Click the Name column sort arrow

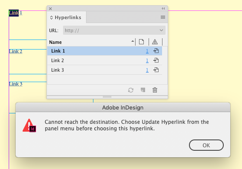133,41
